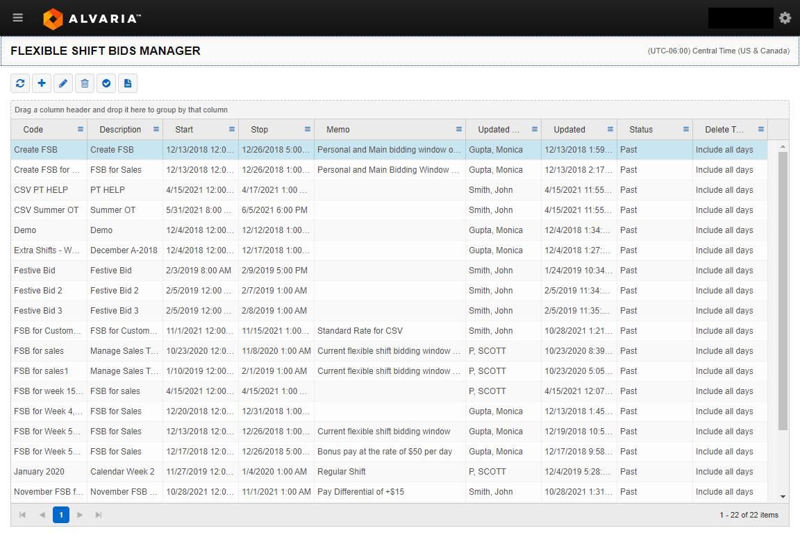Add a new flexible shift bid
This screenshot has width=800, height=537.
(x=42, y=83)
